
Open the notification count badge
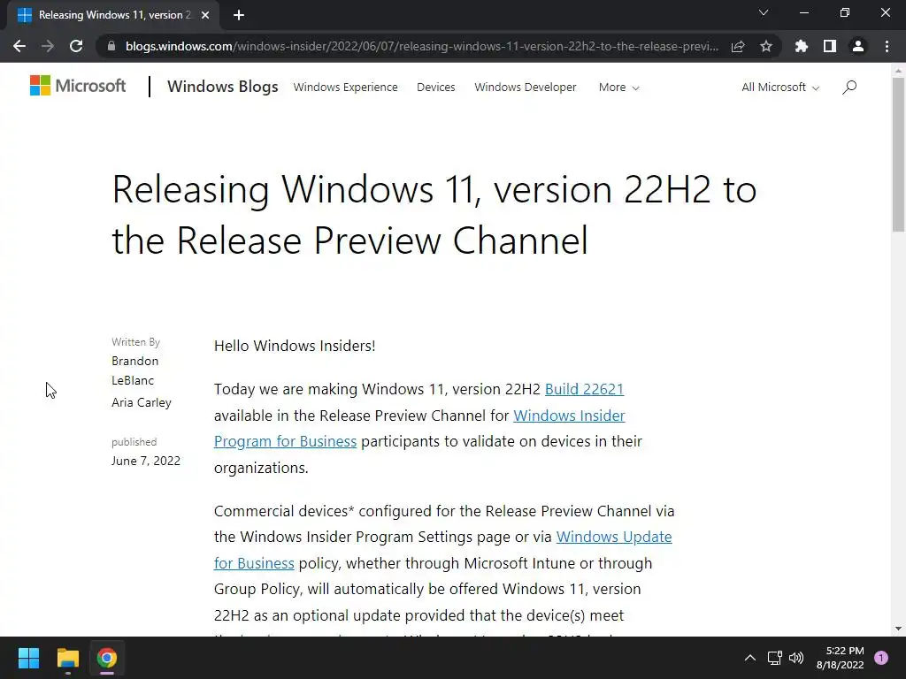pos(881,658)
